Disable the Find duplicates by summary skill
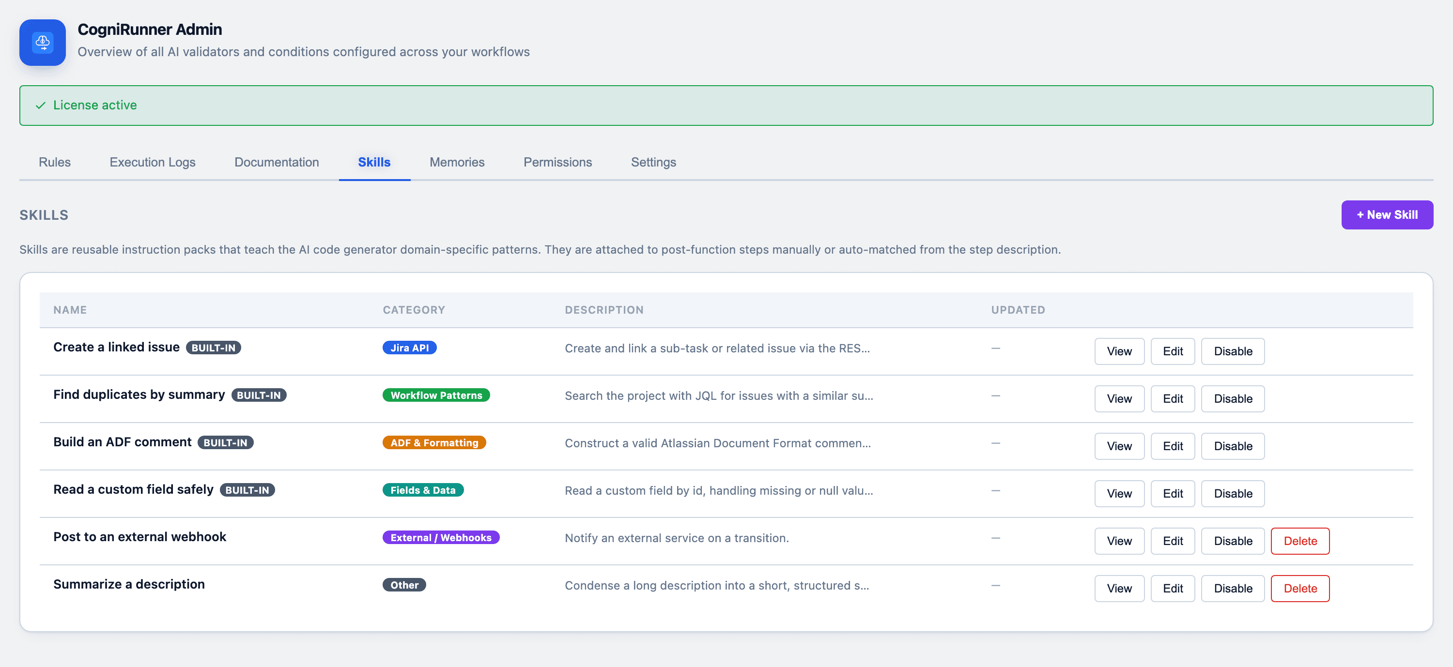1453x667 pixels. click(x=1233, y=399)
